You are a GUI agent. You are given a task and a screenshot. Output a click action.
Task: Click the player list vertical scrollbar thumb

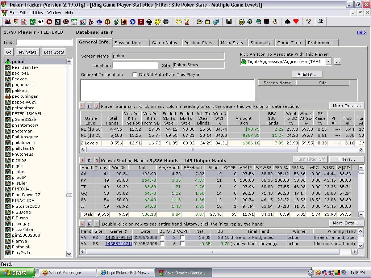click(69, 195)
